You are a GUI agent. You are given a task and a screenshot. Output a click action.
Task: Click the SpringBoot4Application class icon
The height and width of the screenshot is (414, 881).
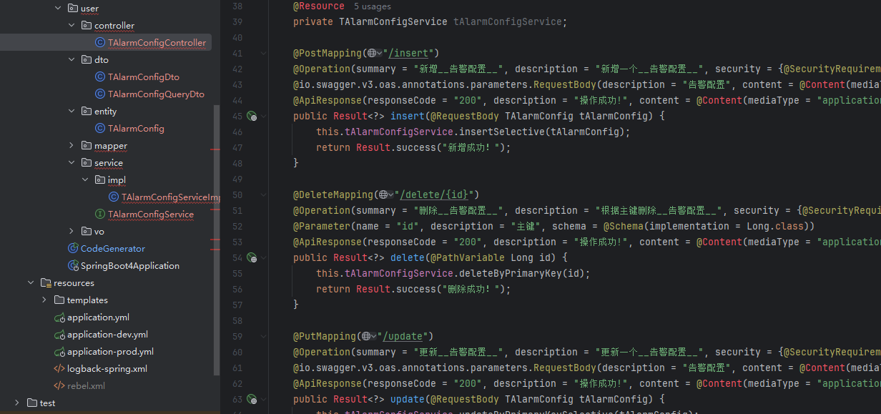(x=73, y=266)
